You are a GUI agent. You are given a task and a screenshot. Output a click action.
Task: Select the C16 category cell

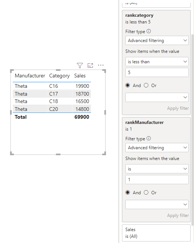pyautogui.click(x=53, y=86)
